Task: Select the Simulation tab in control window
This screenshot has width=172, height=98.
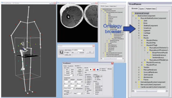Action: coord(77,66)
